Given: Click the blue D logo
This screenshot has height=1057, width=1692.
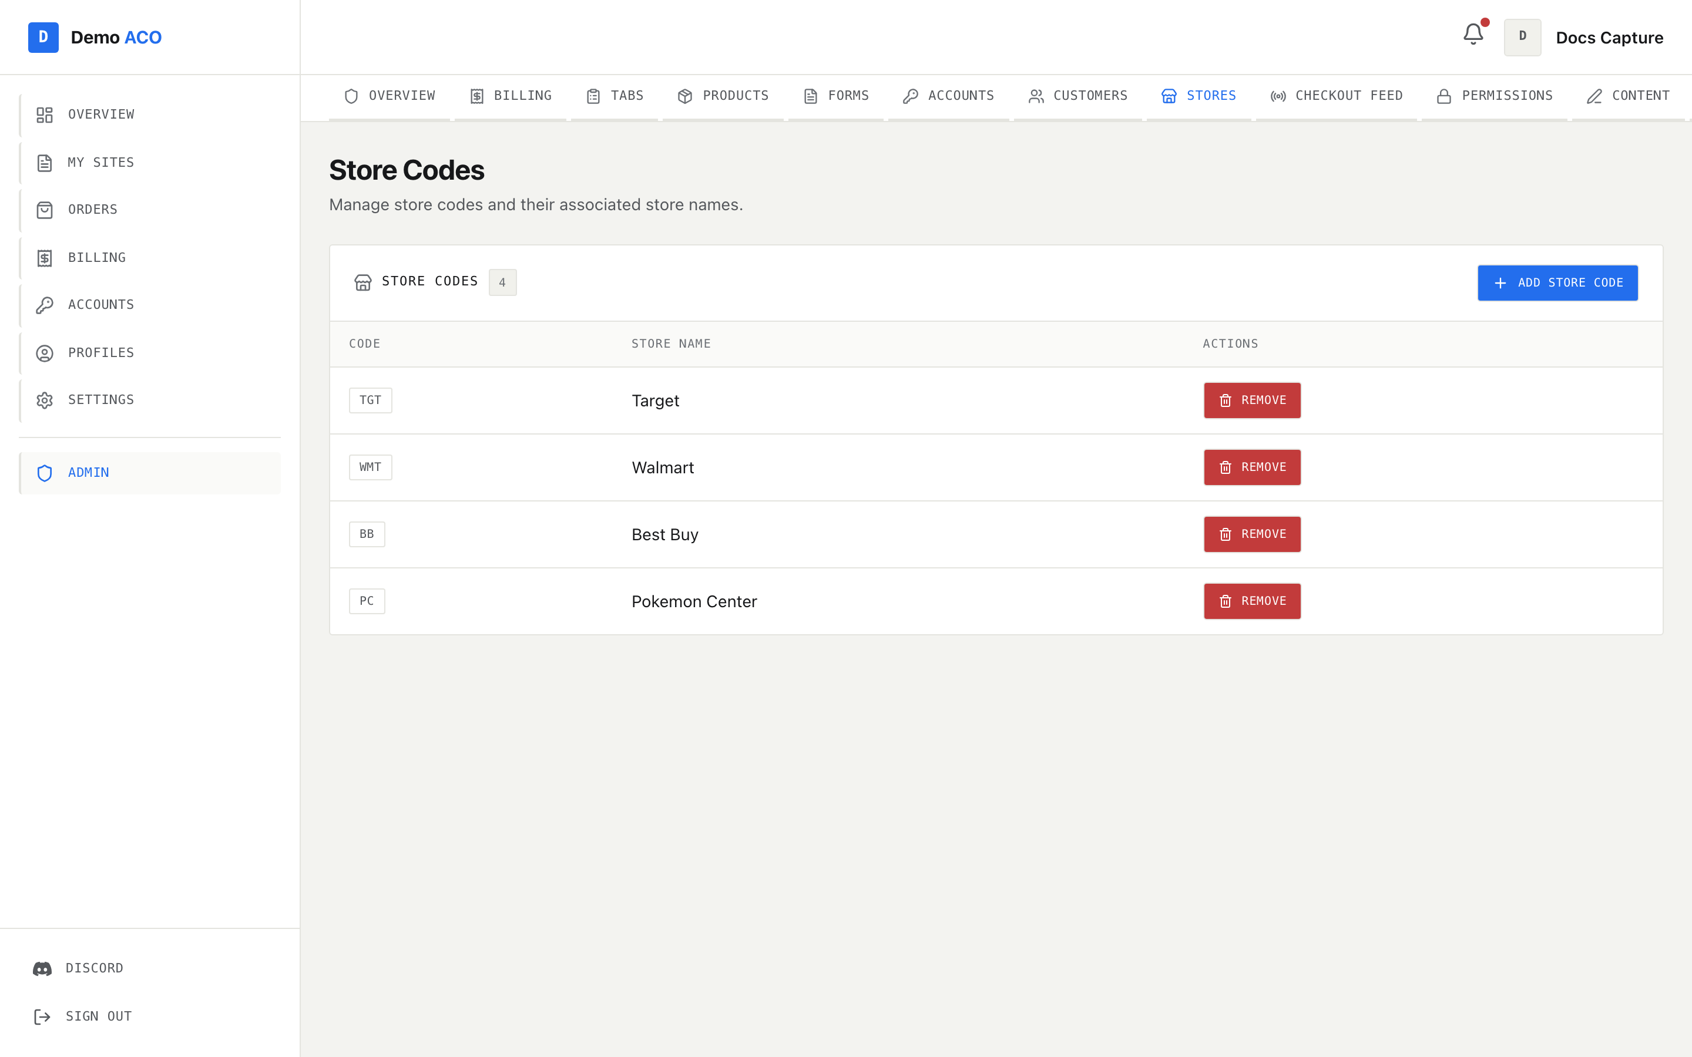Looking at the screenshot, I should point(43,37).
